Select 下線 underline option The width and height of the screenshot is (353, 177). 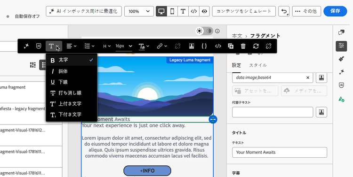click(x=72, y=82)
